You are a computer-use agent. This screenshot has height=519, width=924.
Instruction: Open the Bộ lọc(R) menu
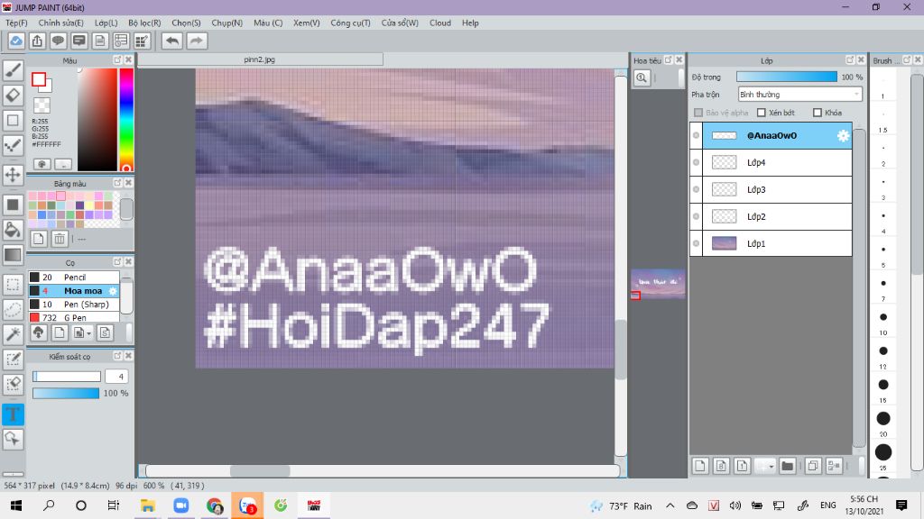pyautogui.click(x=144, y=23)
